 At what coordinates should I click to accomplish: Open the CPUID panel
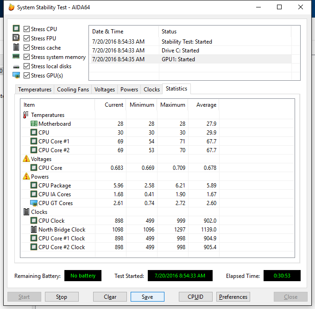(x=195, y=297)
